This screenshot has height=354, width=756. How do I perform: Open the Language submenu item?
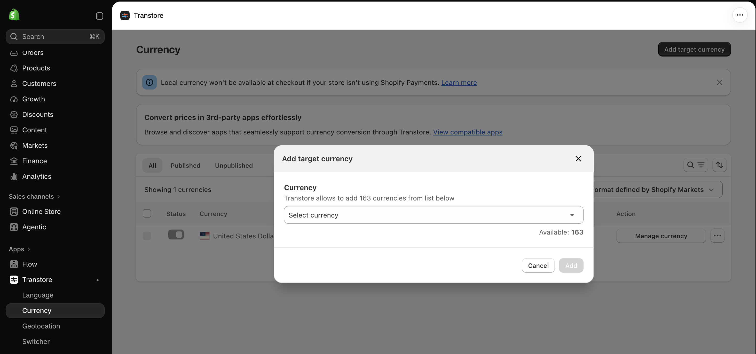pos(37,295)
